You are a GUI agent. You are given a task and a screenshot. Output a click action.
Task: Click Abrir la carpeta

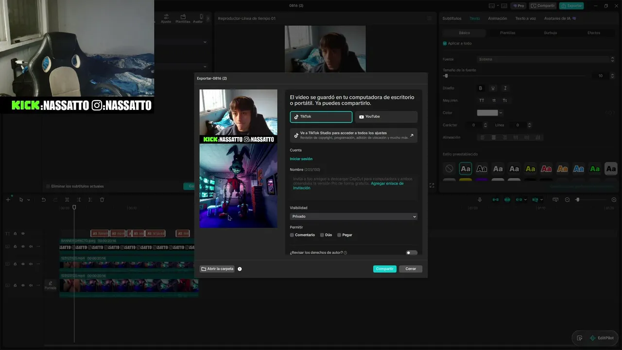[217, 269]
